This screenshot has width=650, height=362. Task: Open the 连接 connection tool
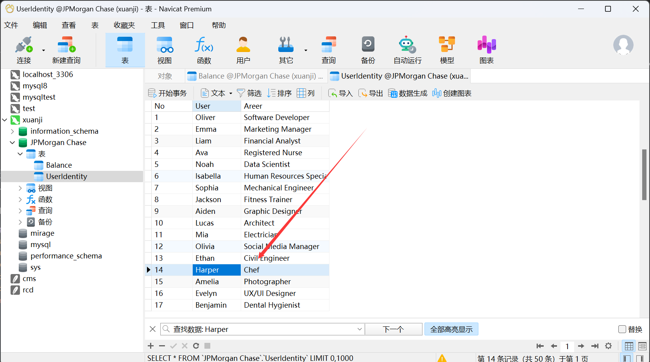point(23,50)
